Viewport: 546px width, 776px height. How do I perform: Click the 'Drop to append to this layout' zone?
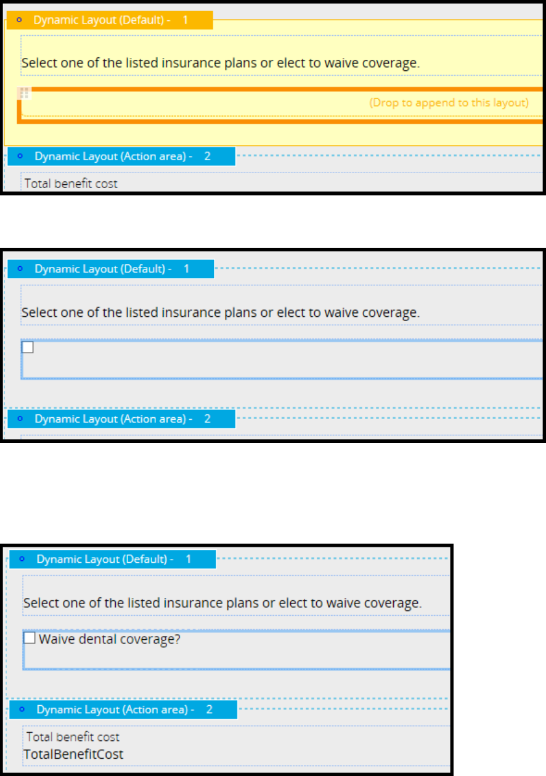point(449,103)
